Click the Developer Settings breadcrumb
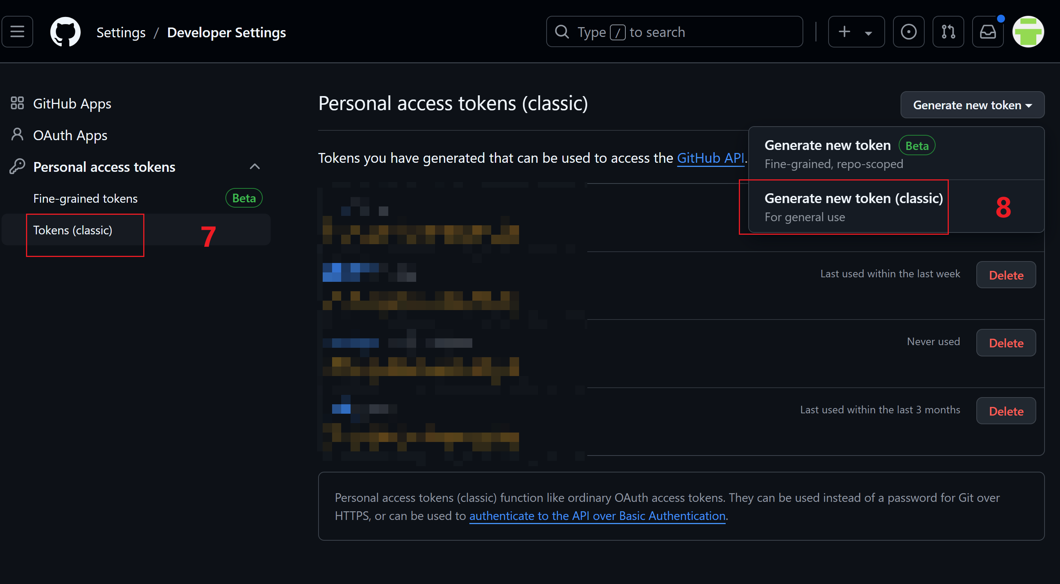 point(226,32)
